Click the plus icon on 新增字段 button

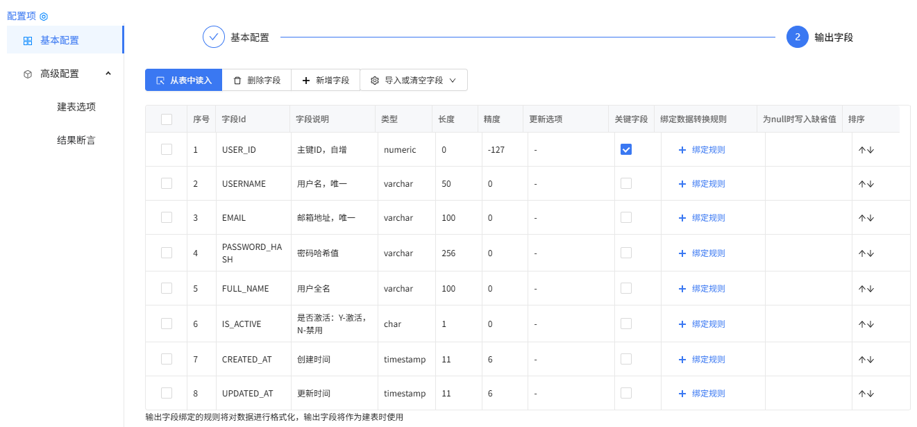305,80
